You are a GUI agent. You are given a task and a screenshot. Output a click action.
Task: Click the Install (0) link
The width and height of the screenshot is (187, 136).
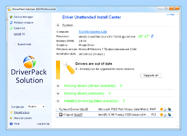(x=19, y=34)
